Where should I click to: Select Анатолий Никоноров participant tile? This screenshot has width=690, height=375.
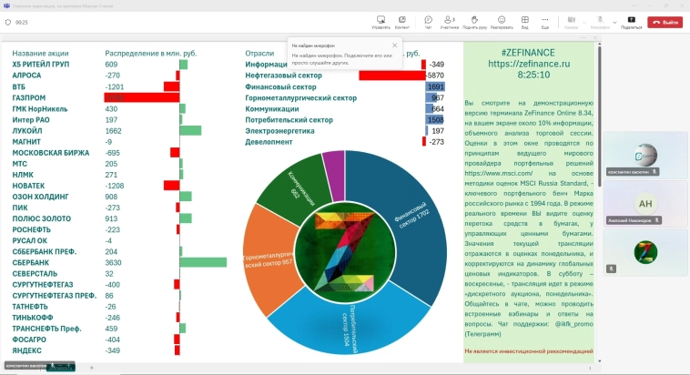pyautogui.click(x=645, y=204)
